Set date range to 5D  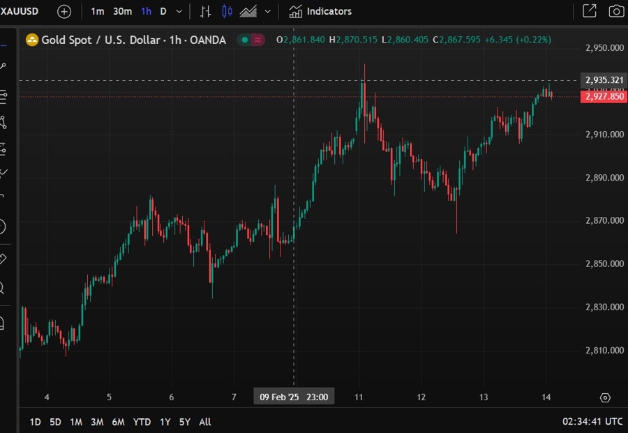(x=55, y=422)
